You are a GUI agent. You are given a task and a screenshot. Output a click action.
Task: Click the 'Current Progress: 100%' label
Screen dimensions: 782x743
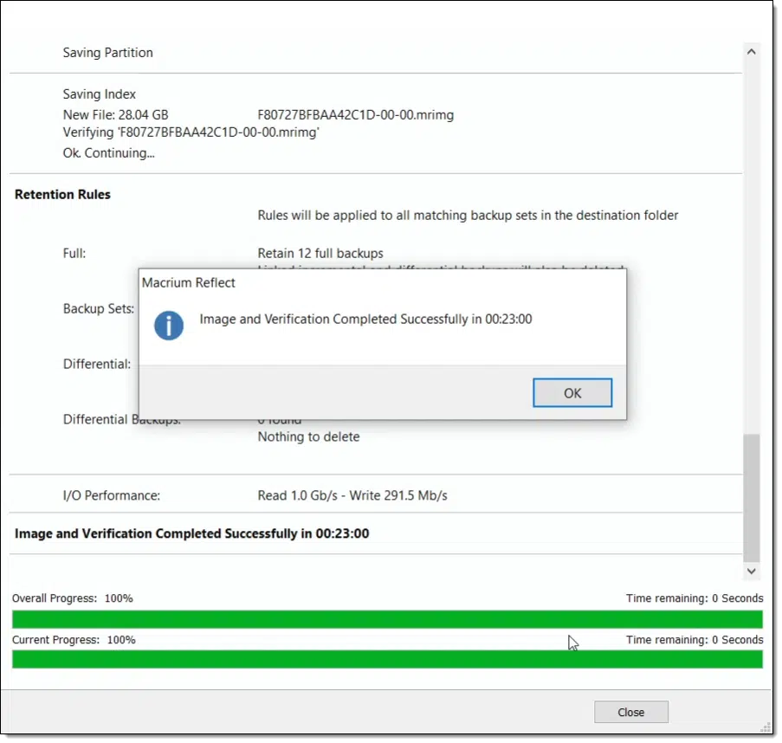pyautogui.click(x=74, y=640)
